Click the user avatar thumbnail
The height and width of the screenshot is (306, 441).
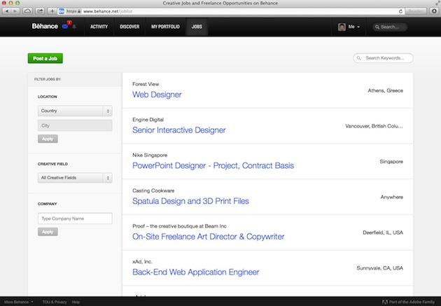342,27
